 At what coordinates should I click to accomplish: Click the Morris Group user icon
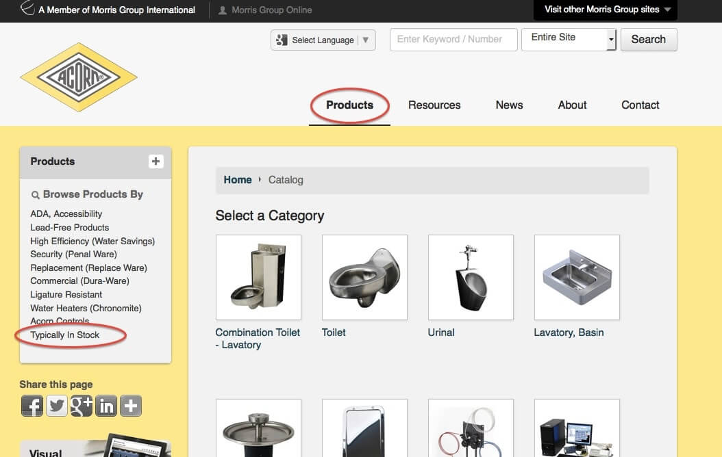click(223, 10)
